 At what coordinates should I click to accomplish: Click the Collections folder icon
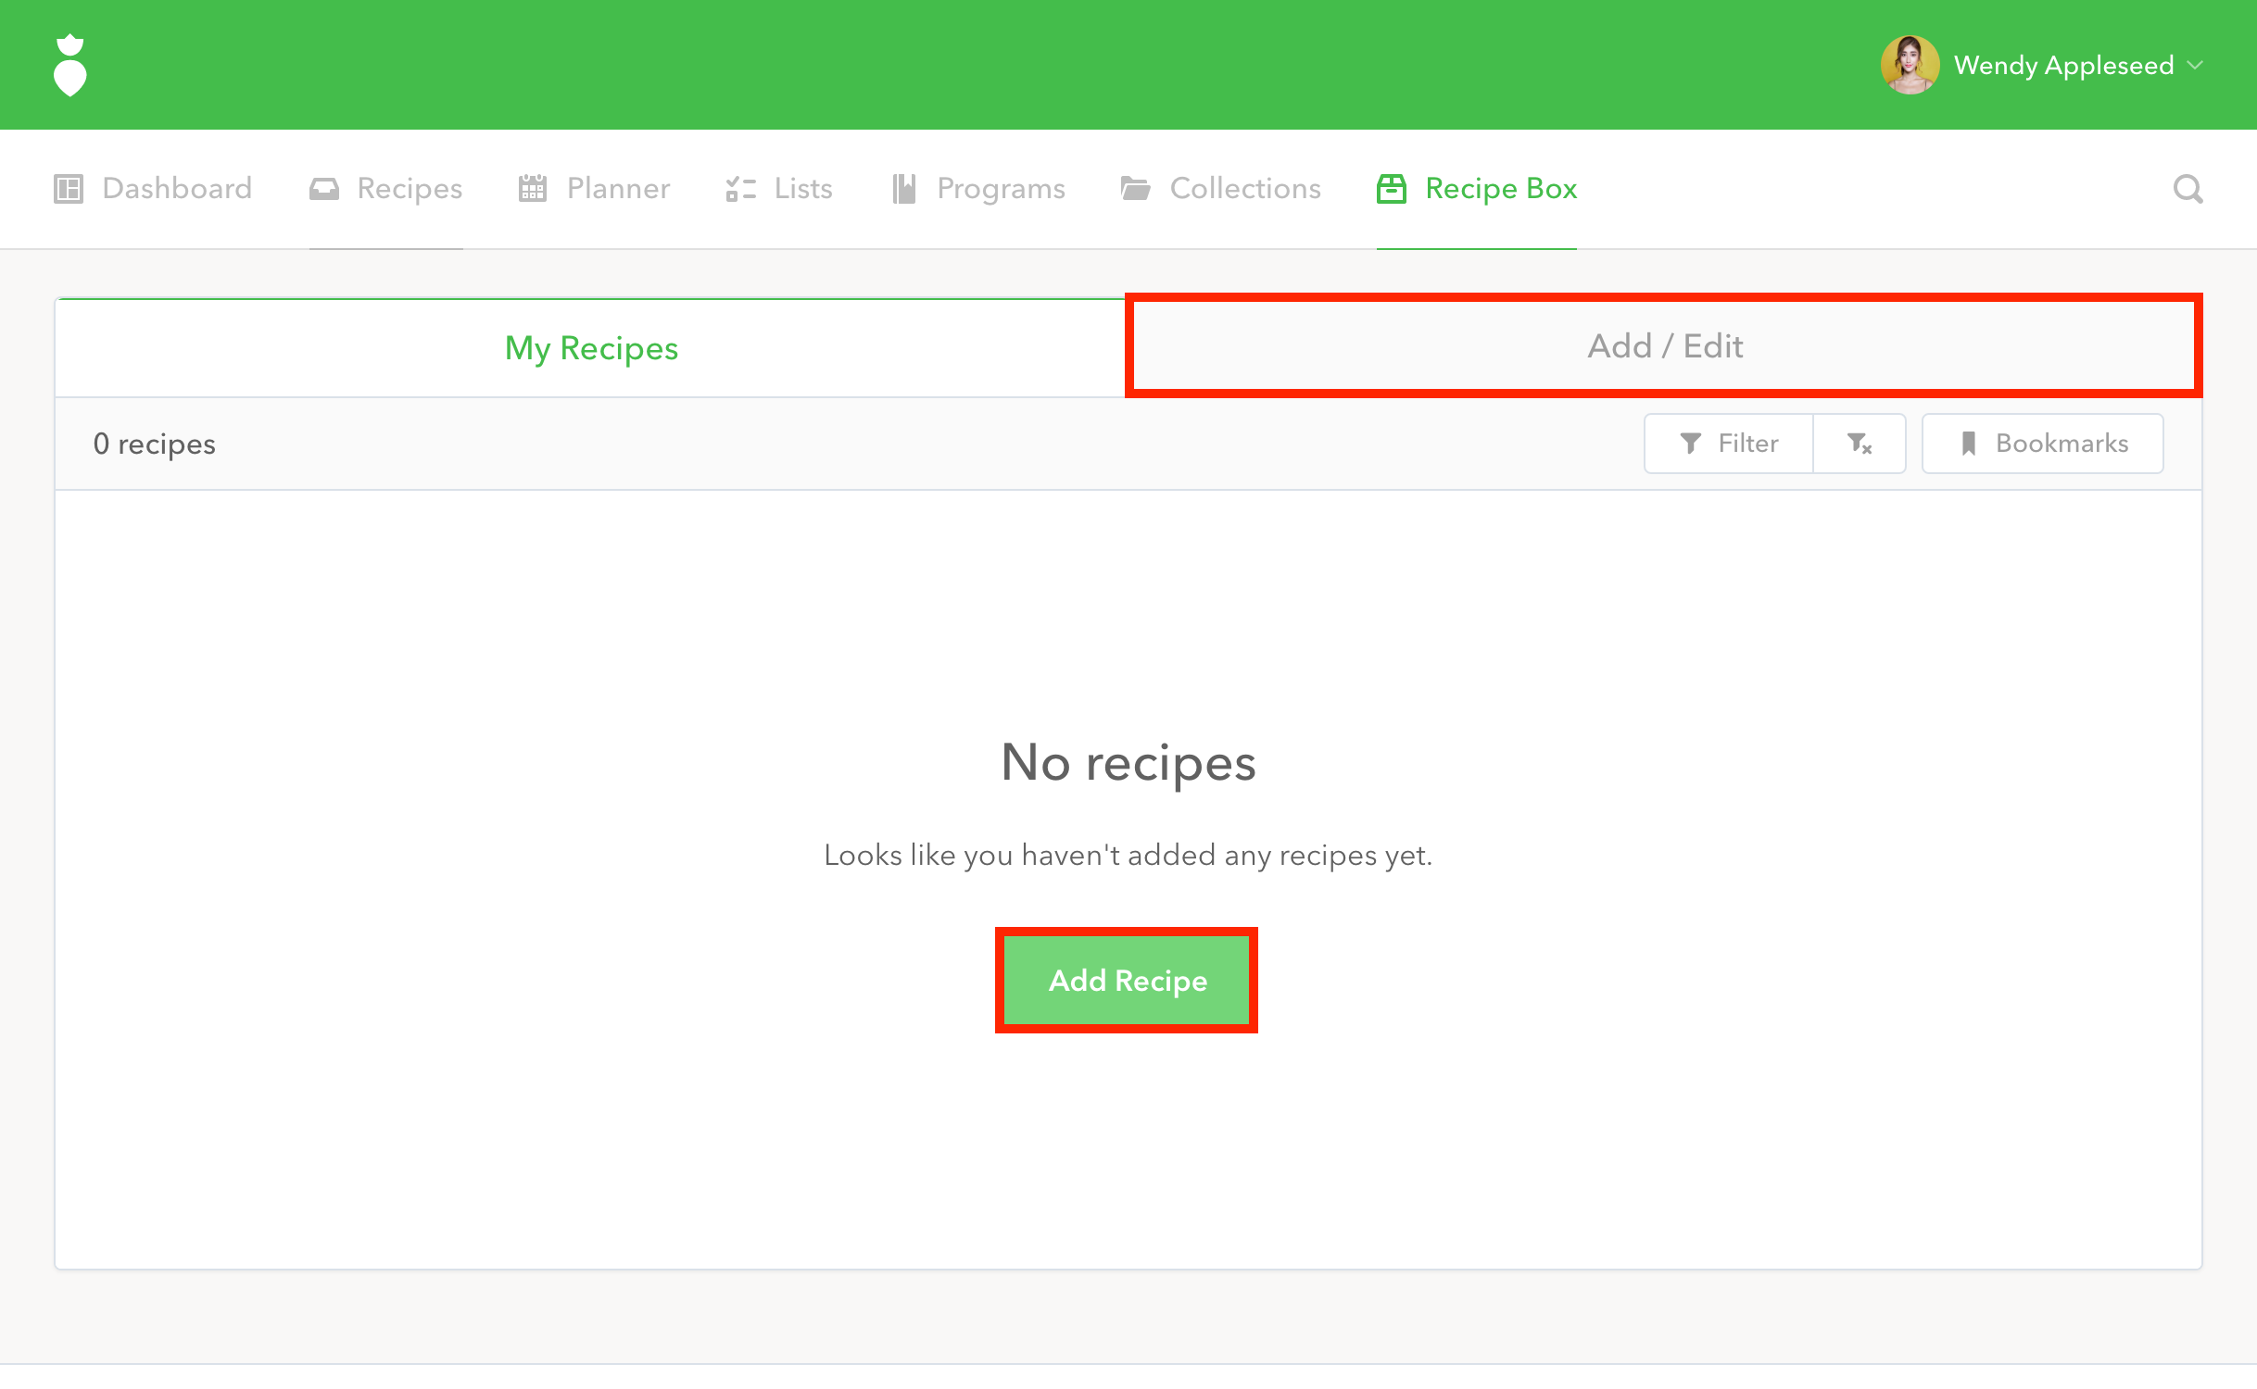click(x=1135, y=189)
